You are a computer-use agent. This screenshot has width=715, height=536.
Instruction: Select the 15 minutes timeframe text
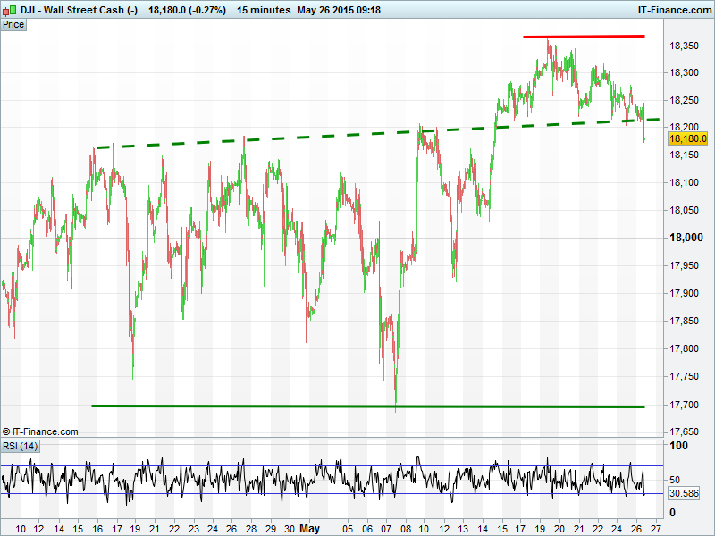point(264,10)
